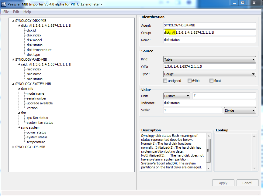Collapse the SYNOLOGY-DISK-MIB tree node
Viewport: 263px width, 196px height.
13,21
